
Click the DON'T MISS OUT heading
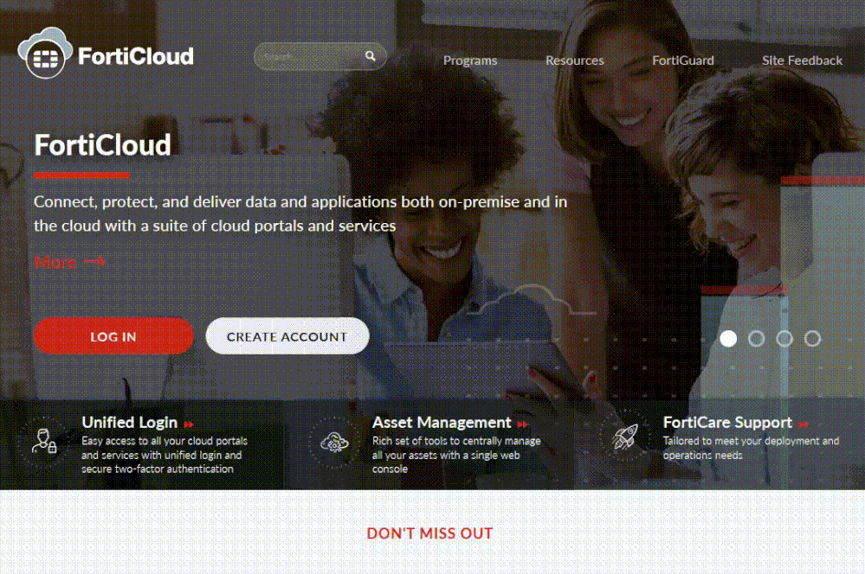(429, 533)
